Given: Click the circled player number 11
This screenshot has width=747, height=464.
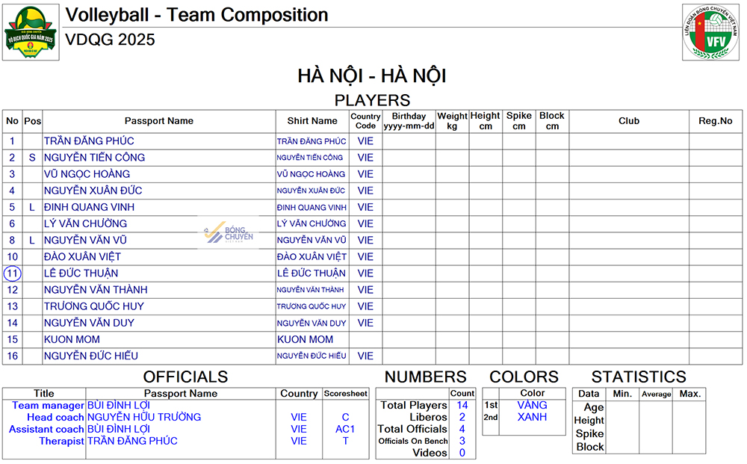Looking at the screenshot, I should click(x=12, y=273).
